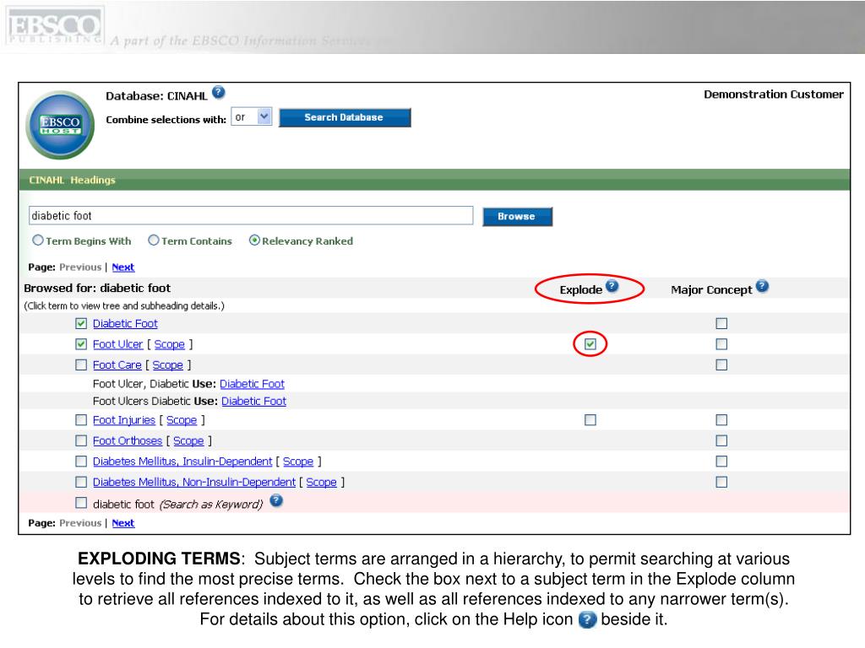Click the Browse button
The width and height of the screenshot is (865, 648).
(x=517, y=217)
